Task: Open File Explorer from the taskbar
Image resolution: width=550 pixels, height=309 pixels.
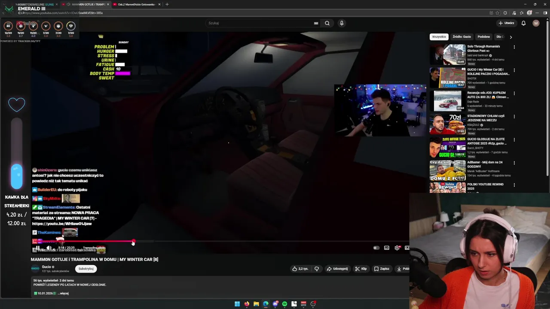Action: (x=256, y=304)
